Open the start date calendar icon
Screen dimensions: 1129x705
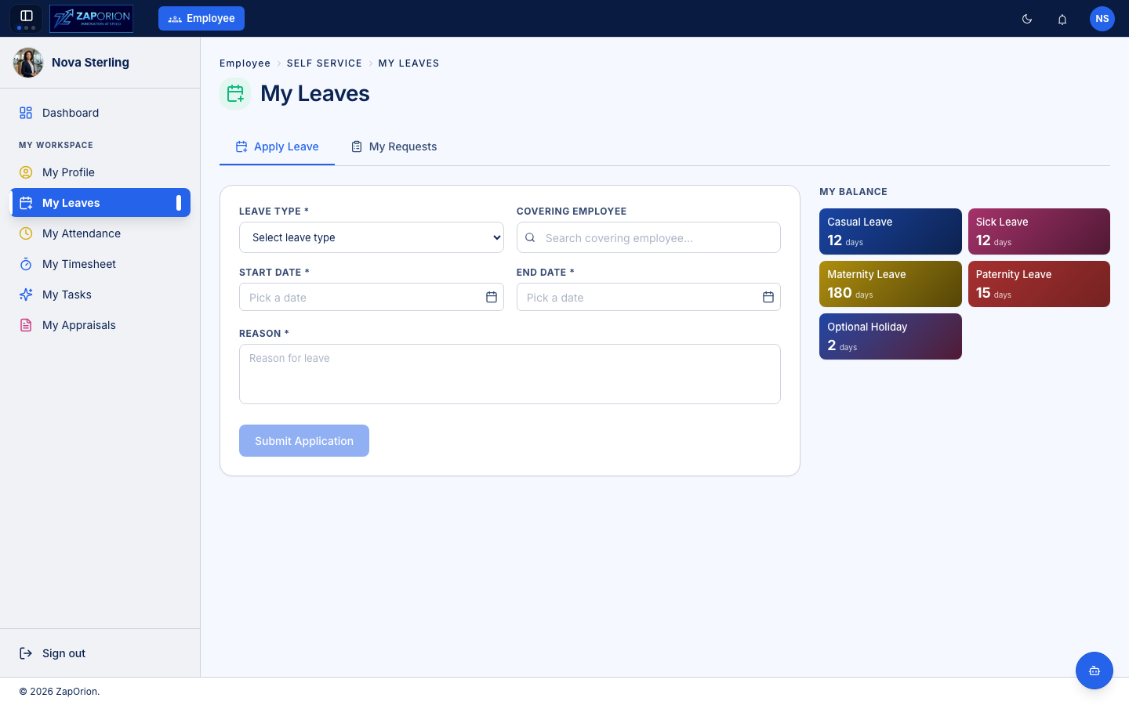point(492,297)
